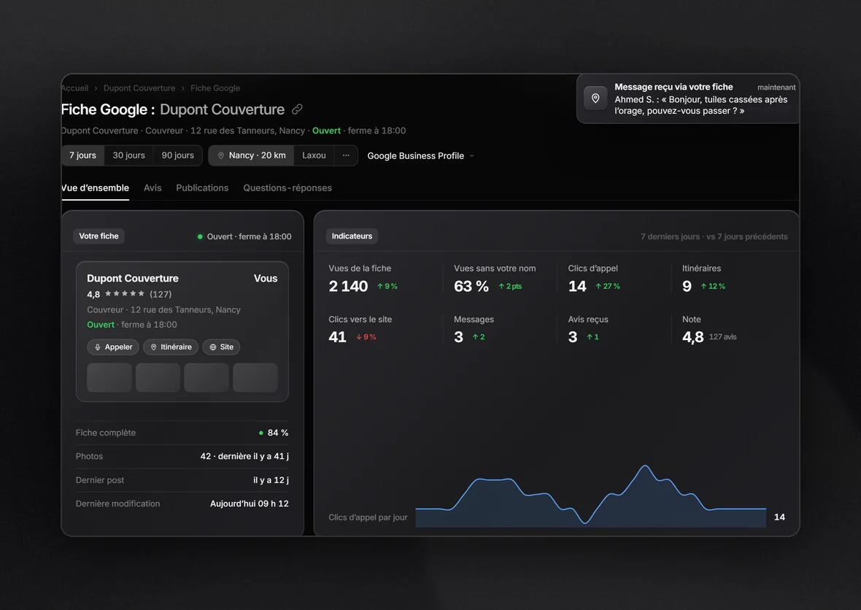Click the Vues de la fiche value 2 140
This screenshot has width=861, height=610.
click(348, 286)
